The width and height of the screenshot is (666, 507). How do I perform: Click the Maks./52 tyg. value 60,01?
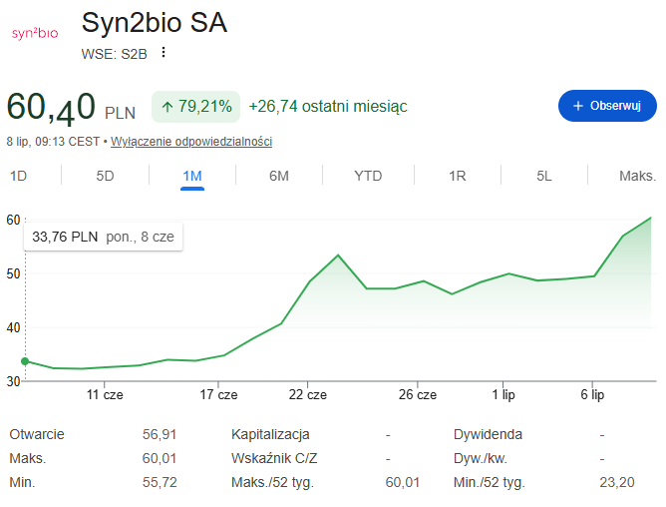[402, 482]
